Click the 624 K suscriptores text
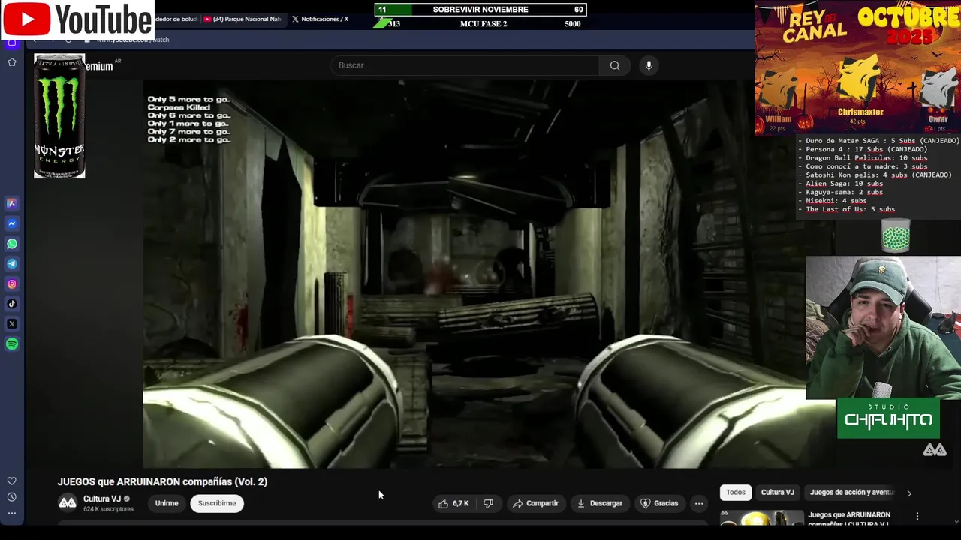Viewport: 961px width, 540px height. point(108,509)
